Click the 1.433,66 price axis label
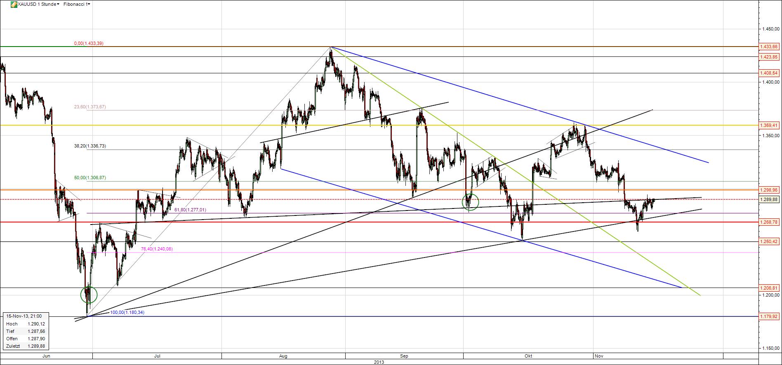This screenshot has height=365, width=782. 769,47
